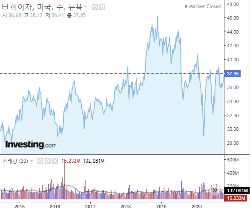250x210 pixels.
Task: Click the 2018 label on time axis
Action: coord(126,207)
